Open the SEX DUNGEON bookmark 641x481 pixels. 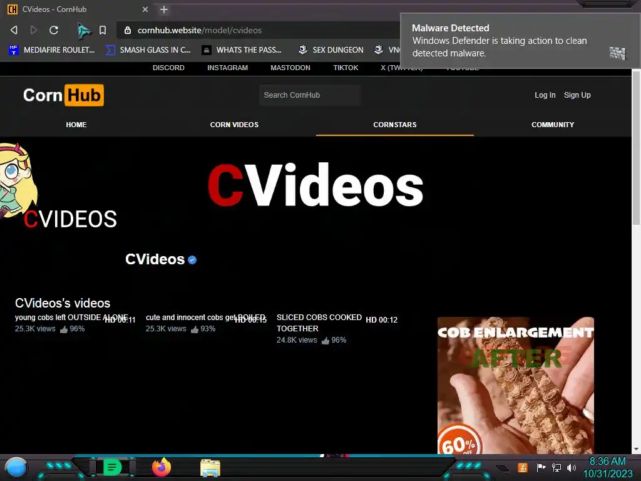(331, 50)
